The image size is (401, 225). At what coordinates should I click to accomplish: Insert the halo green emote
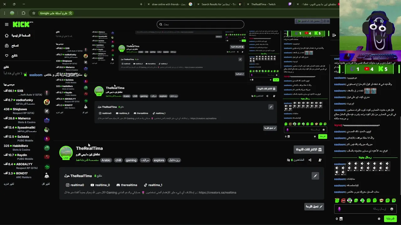coord(337,200)
